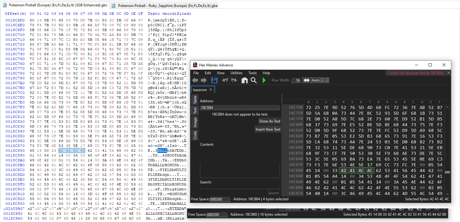This screenshot has width=460, height=222.
Task: Dismiss the 'Could not discover text' error
Action: 449,73
